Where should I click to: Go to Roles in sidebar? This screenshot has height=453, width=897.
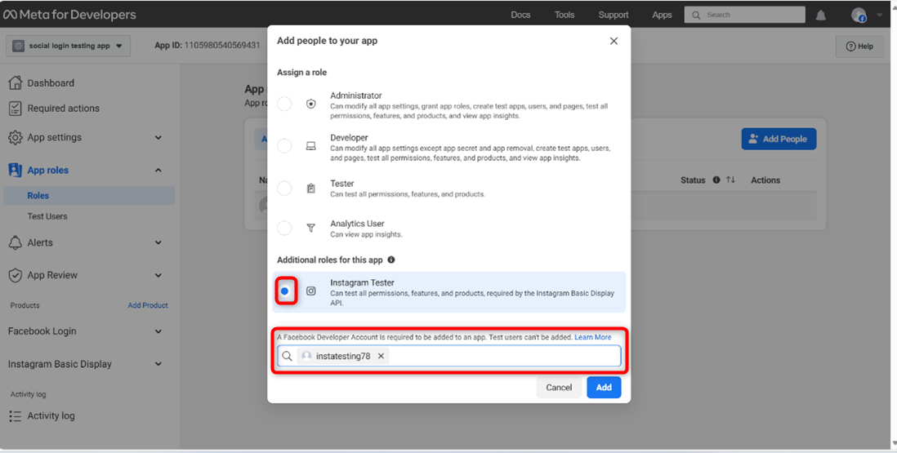89,195
